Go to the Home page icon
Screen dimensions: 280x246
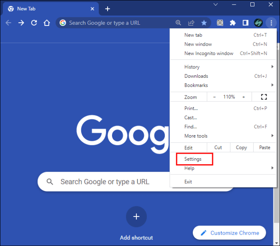click(47, 23)
